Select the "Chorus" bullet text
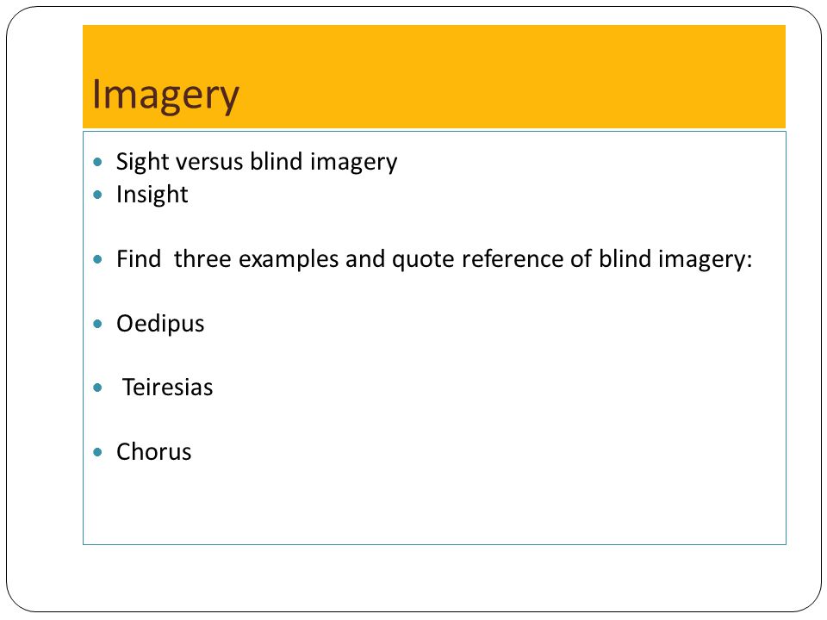Viewport: 827px width, 620px height. 154,452
